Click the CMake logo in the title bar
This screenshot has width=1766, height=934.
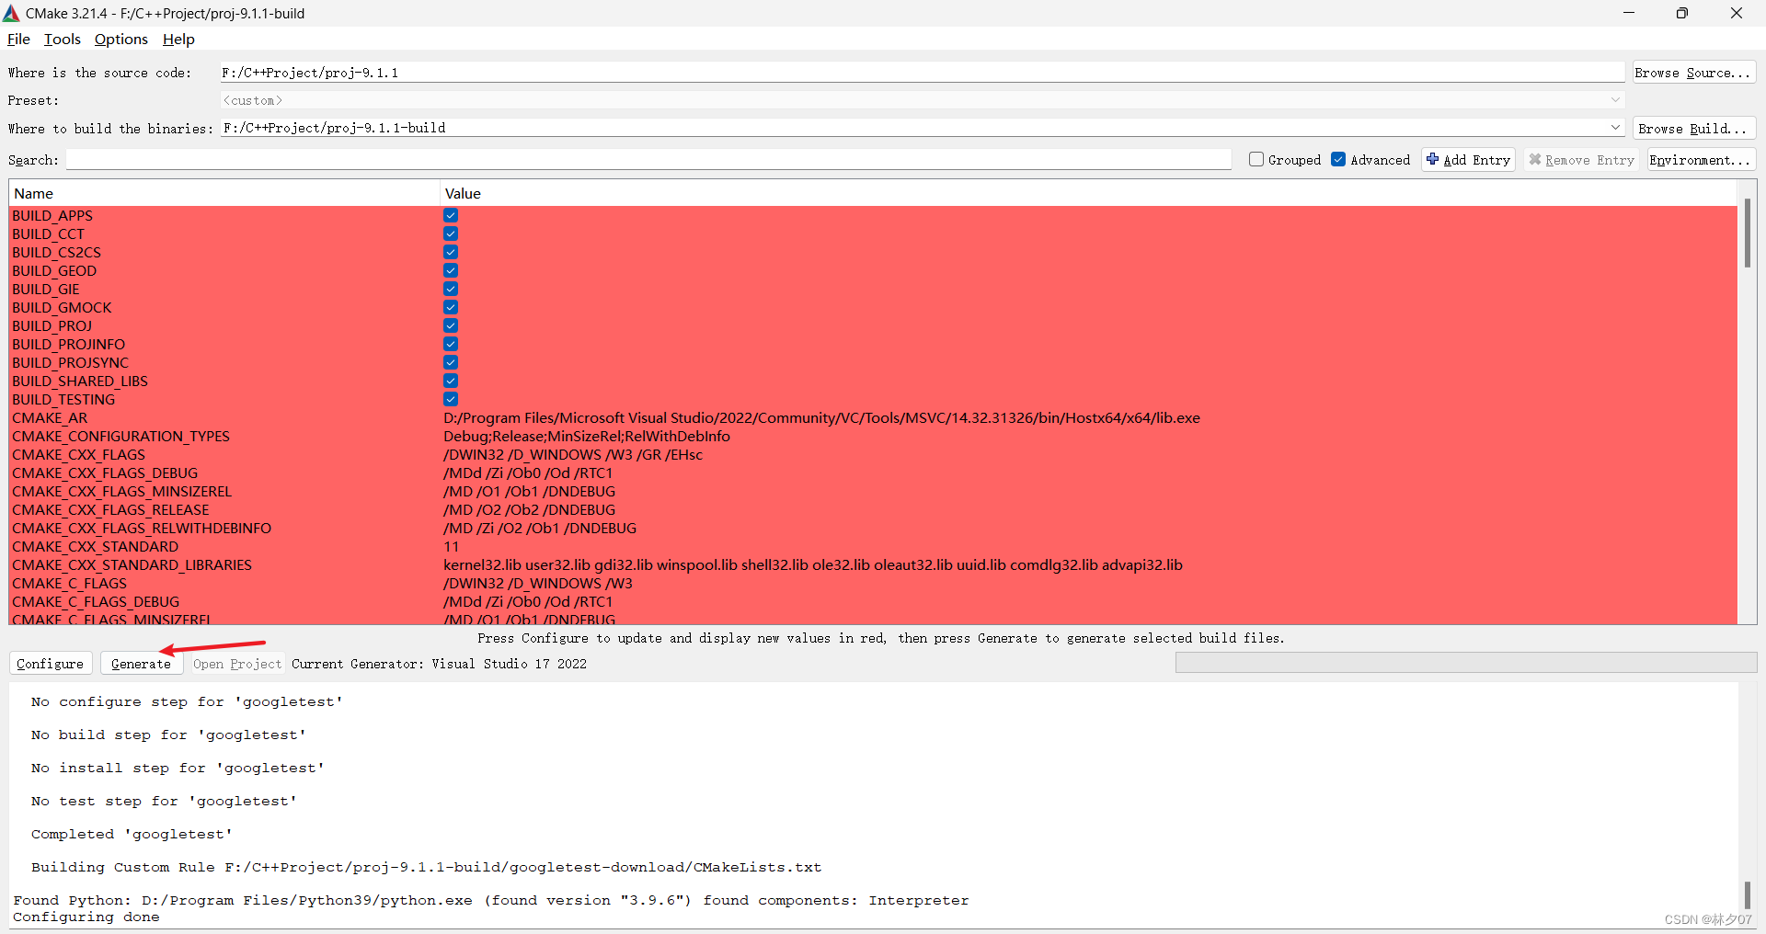click(12, 13)
